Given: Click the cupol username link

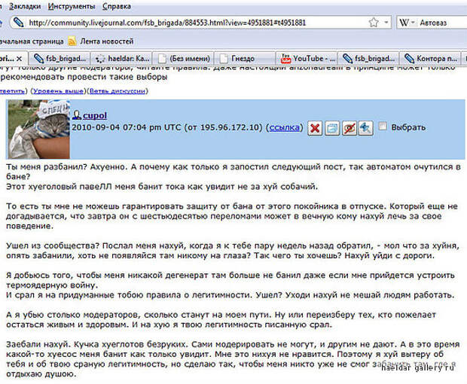Looking at the screenshot, I should 95,115.
